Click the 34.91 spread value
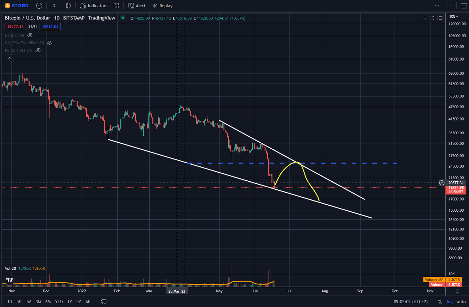Screen dimensions: 469x307 (x=32, y=26)
